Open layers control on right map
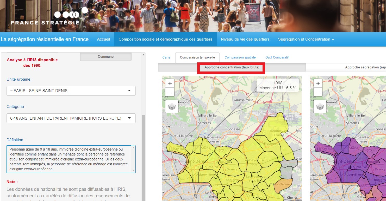 click(x=320, y=107)
